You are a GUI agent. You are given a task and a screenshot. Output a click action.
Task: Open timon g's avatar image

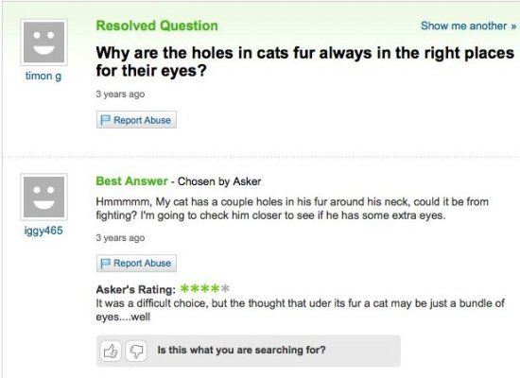tap(43, 43)
